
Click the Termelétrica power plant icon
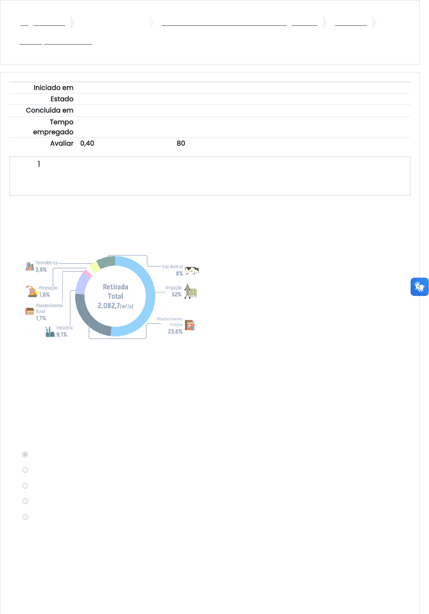click(x=30, y=266)
